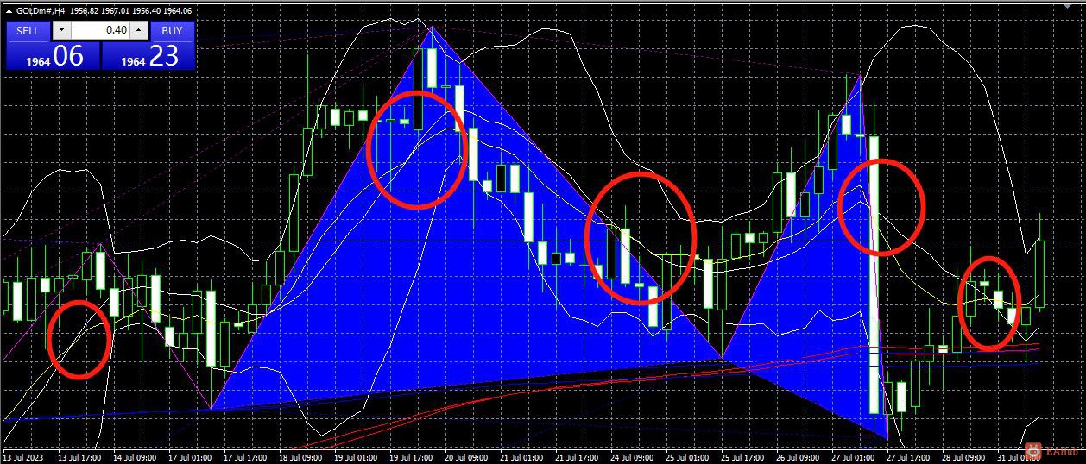Viewport: 1086px width, 464px height.
Task: Click the 13 Jul 2023 time label
Action: click(23, 458)
